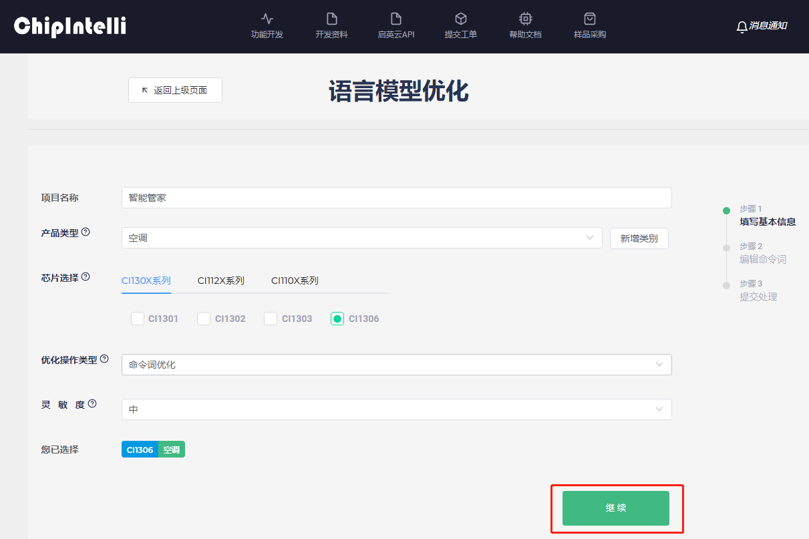
Task: Click the 帮助文档 chip icon
Action: coord(525,19)
